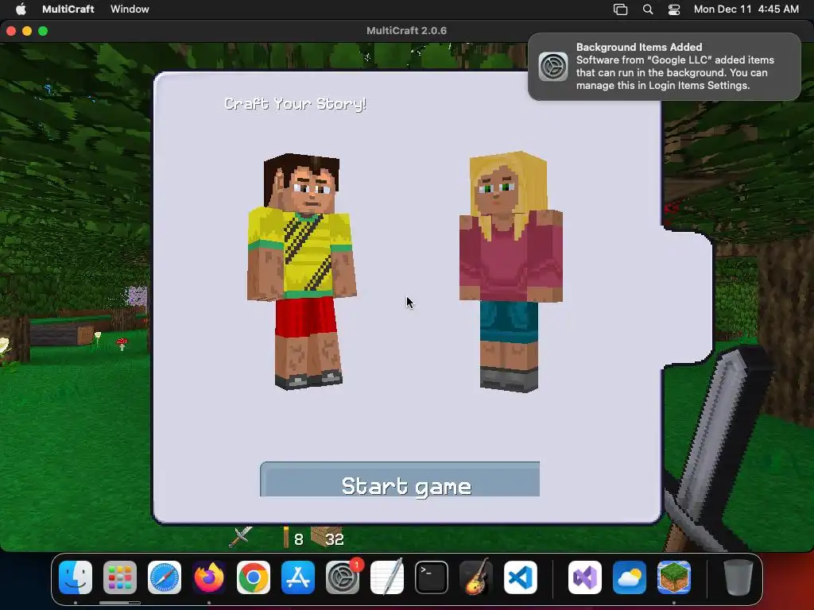Image resolution: width=814 pixels, height=610 pixels.
Task: Select the sticks item with count 8
Action: [293, 538]
